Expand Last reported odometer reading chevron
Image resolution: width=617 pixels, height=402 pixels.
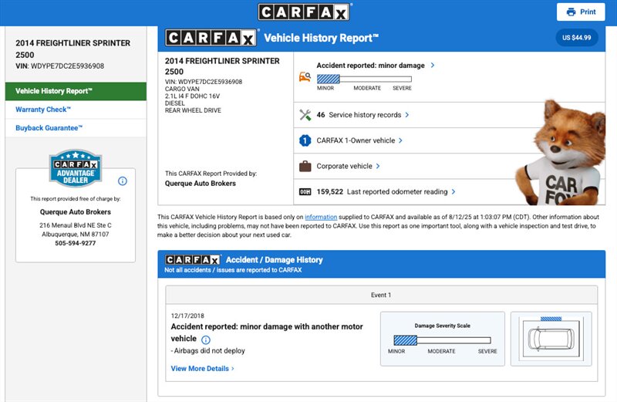pos(453,192)
